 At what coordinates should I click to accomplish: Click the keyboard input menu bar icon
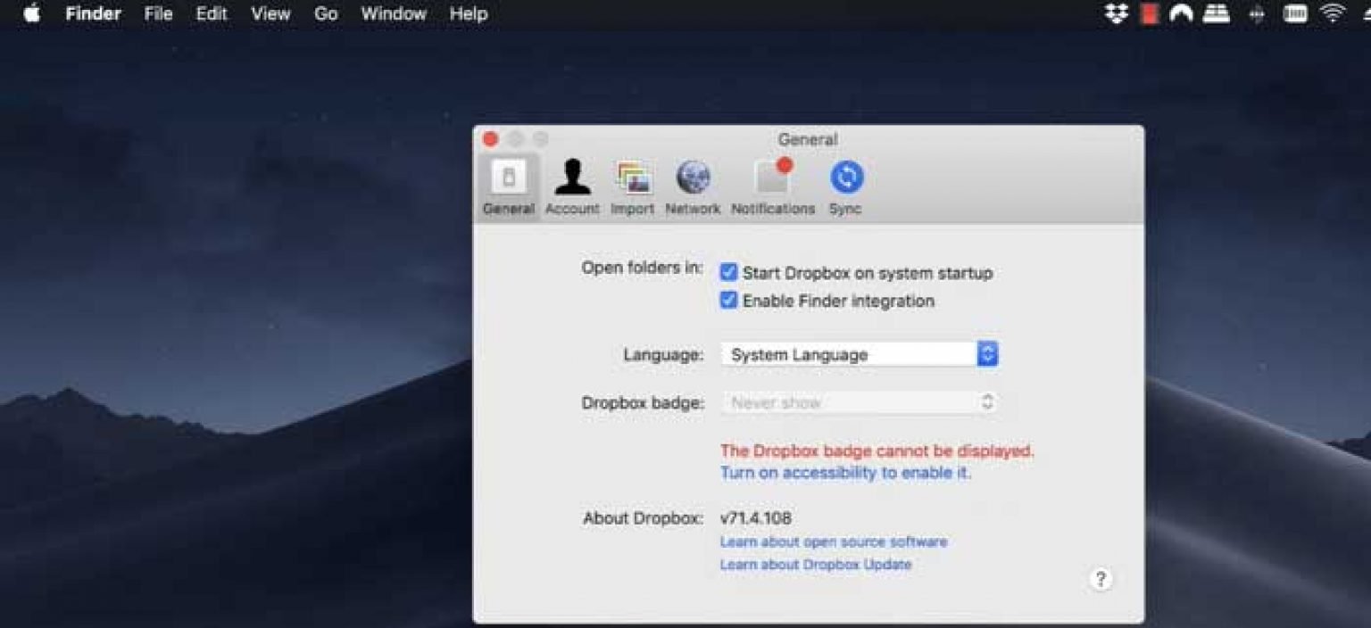(x=1295, y=13)
